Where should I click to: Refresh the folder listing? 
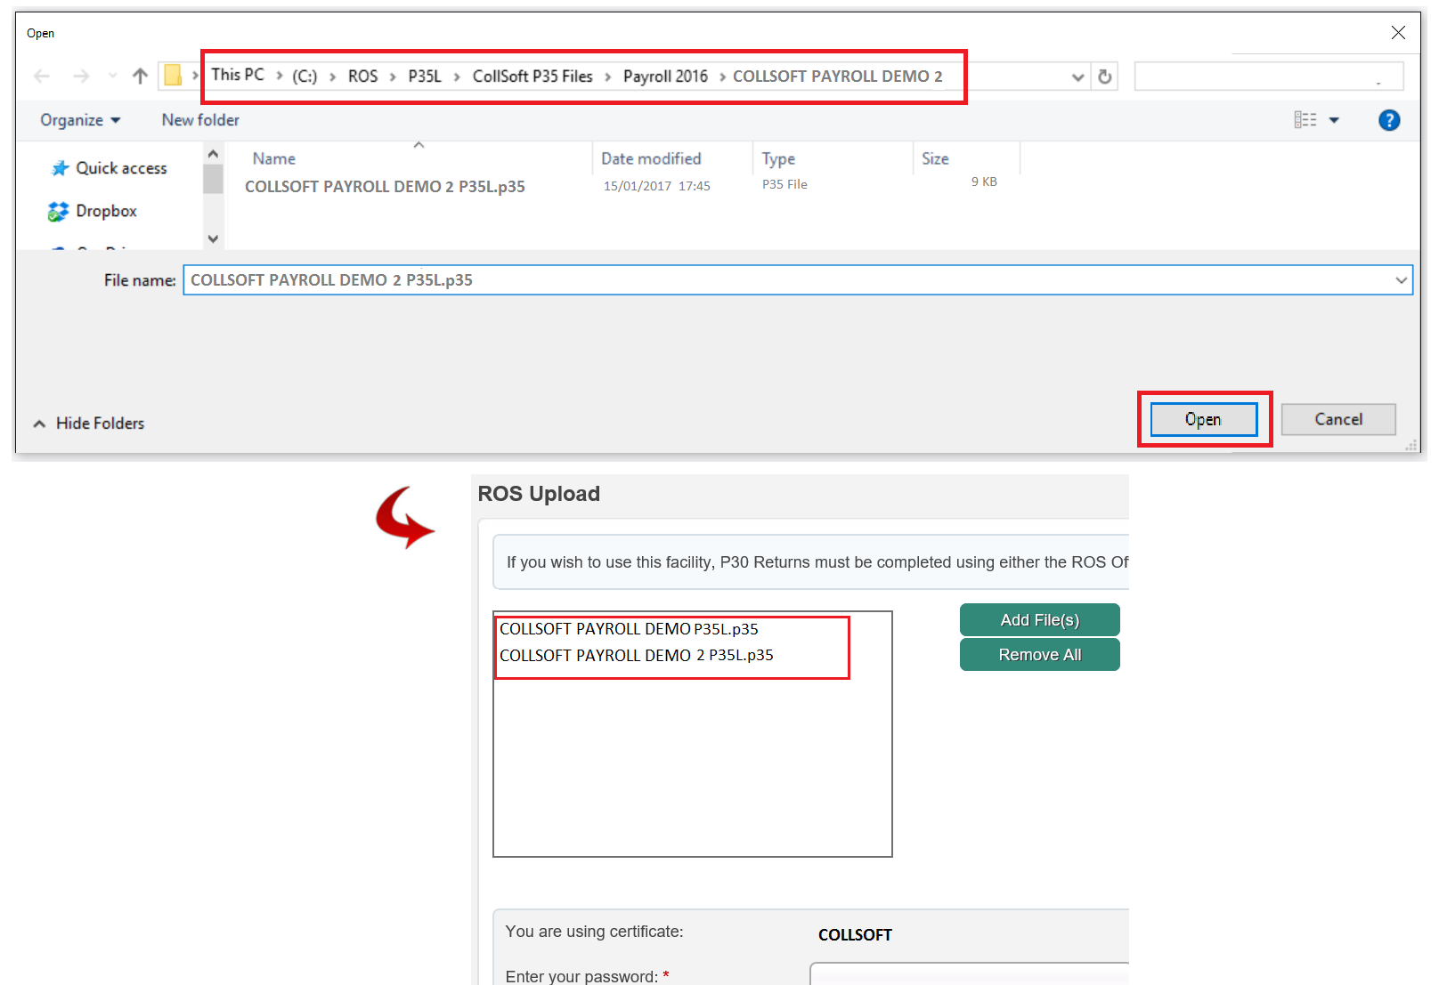point(1105,77)
